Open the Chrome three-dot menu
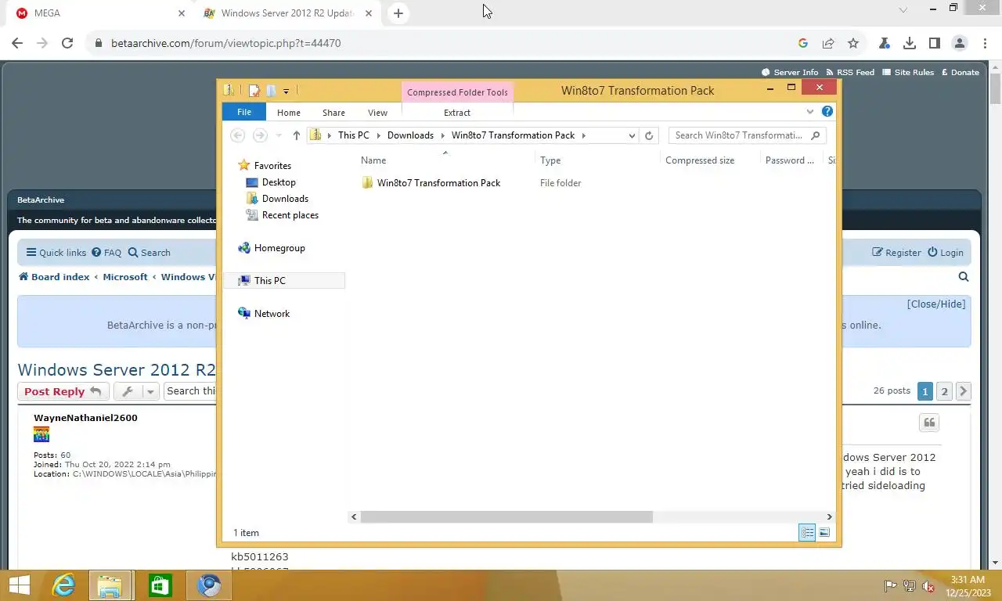The image size is (1002, 601). 984,43
